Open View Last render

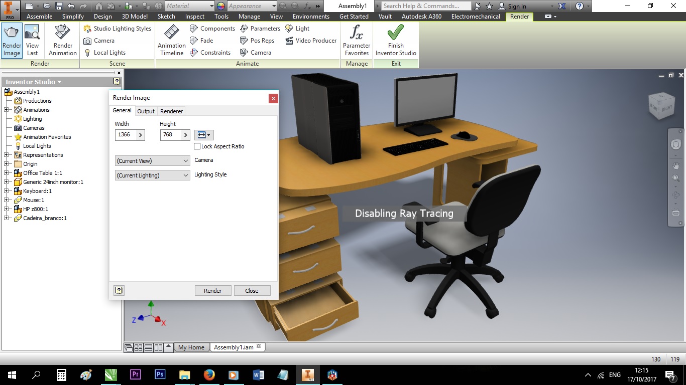coord(32,41)
